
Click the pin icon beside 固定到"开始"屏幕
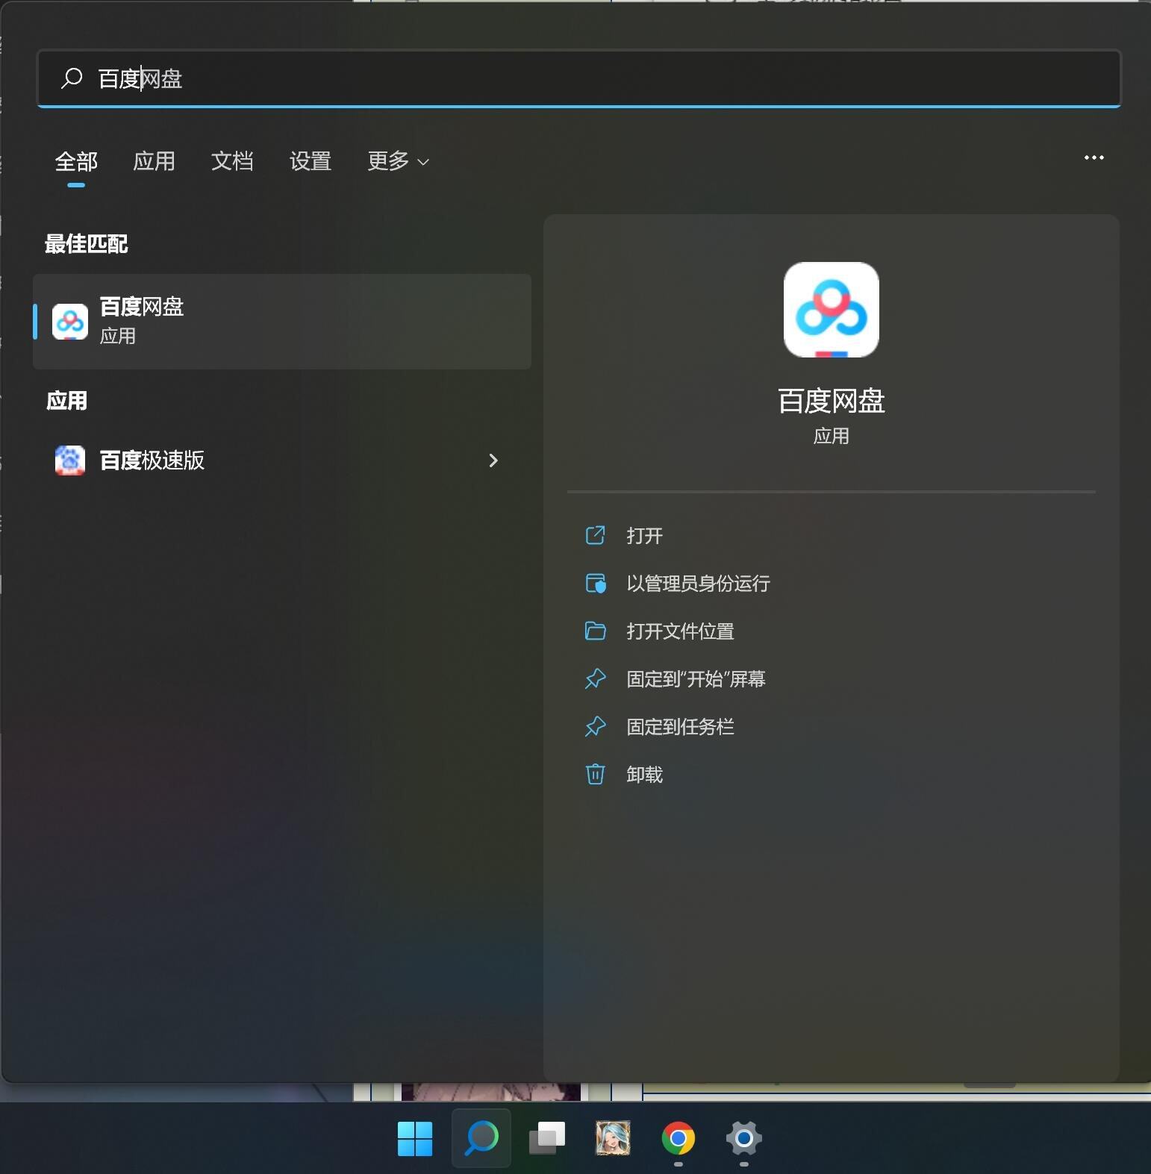(595, 678)
